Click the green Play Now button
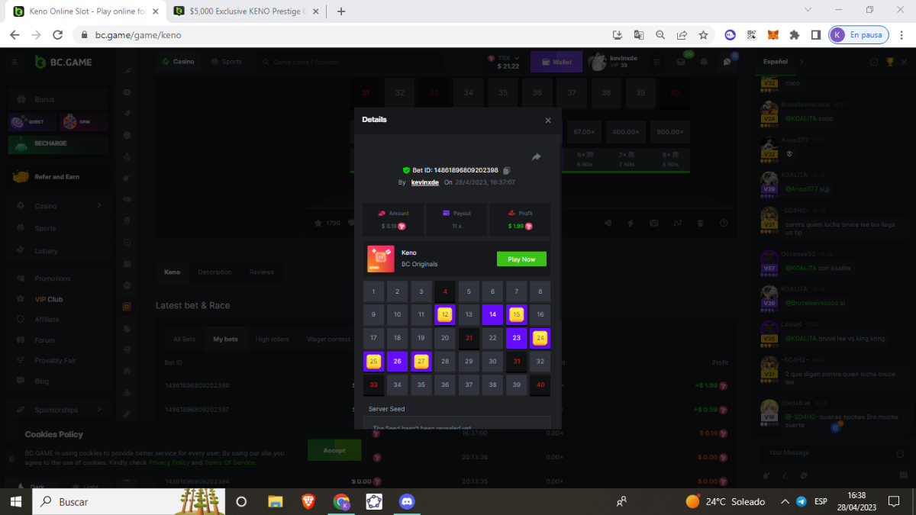Image resolution: width=916 pixels, height=515 pixels. click(x=521, y=259)
